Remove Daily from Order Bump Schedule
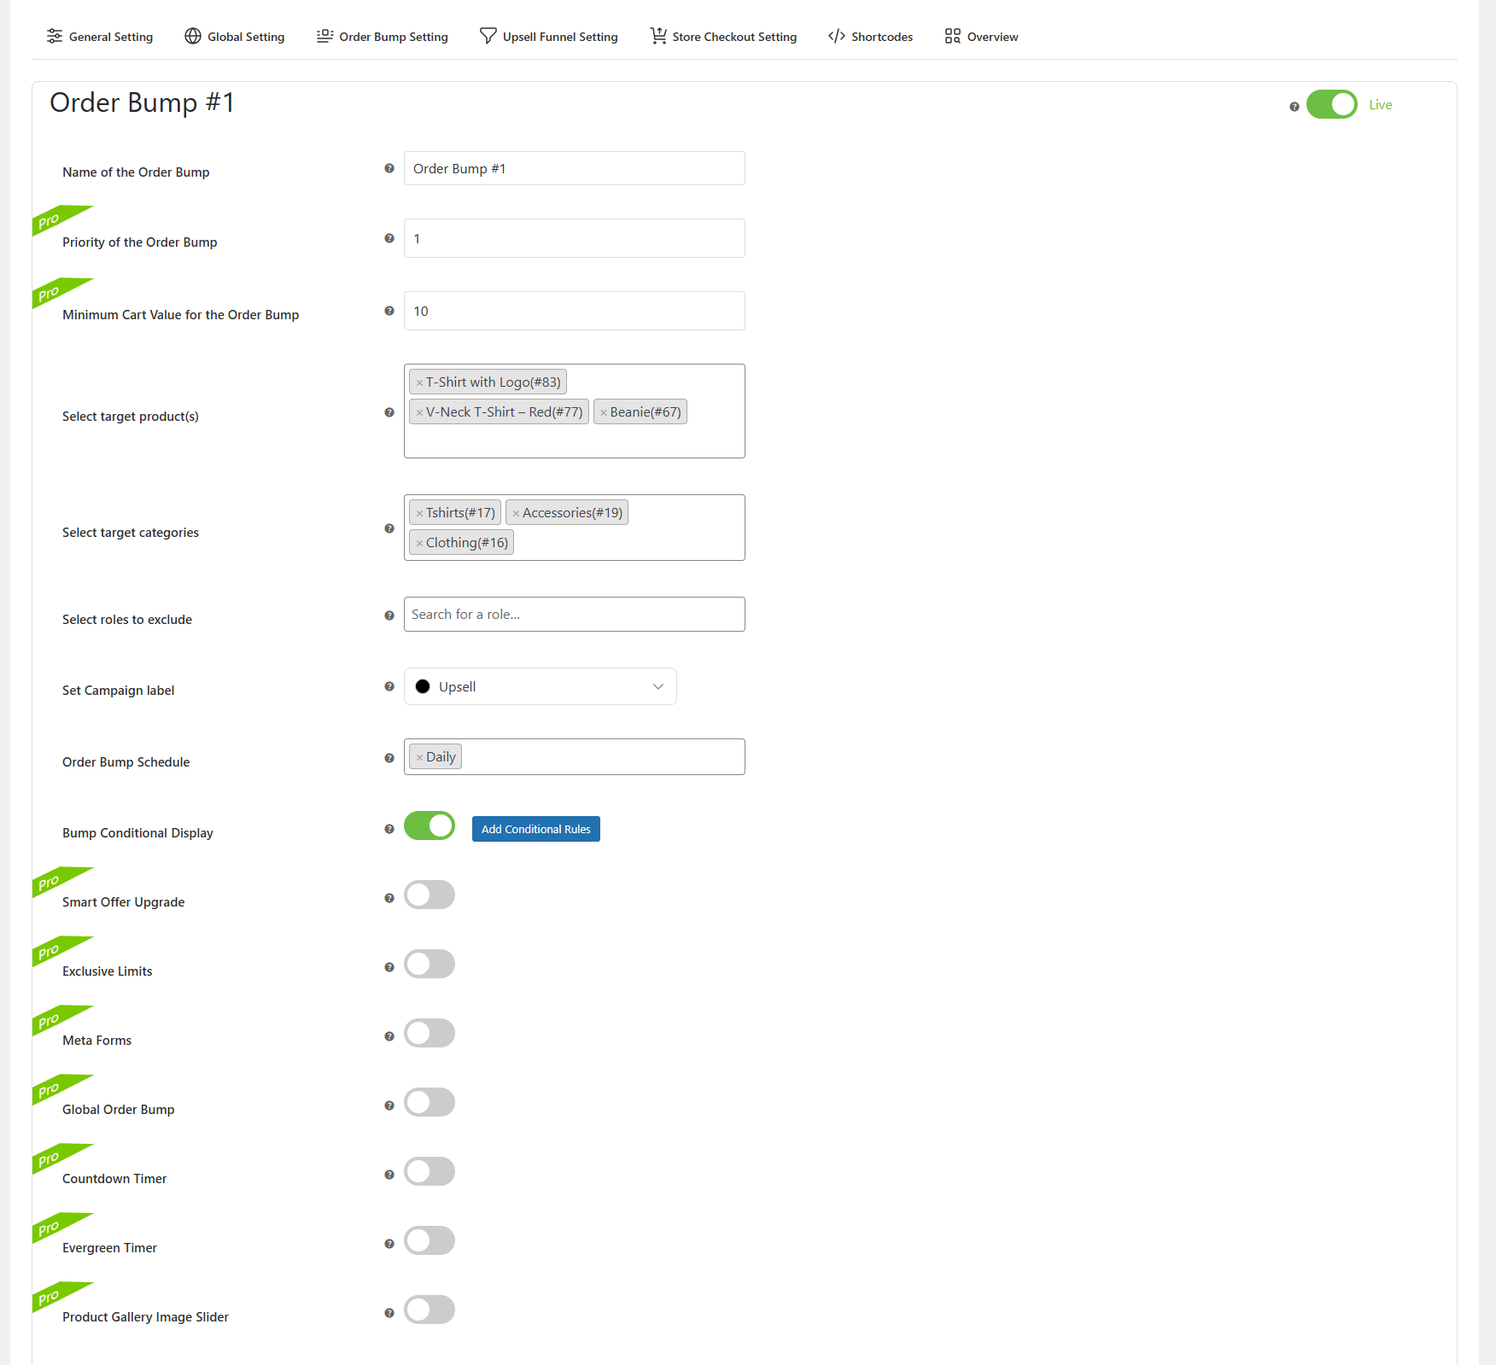This screenshot has height=1365, width=1496. [x=418, y=756]
